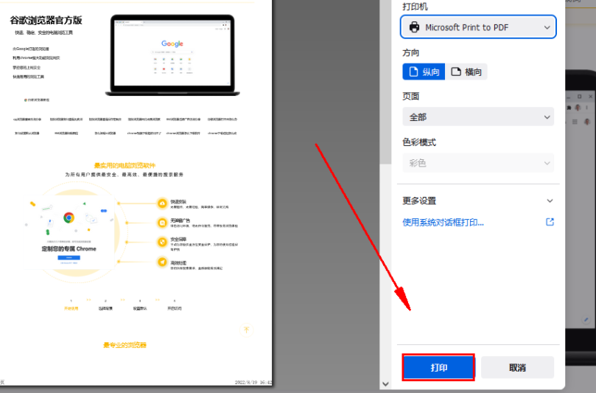596x393 pixels.
Task: Click the 快速安装 orange icon in preview
Action: [162, 204]
